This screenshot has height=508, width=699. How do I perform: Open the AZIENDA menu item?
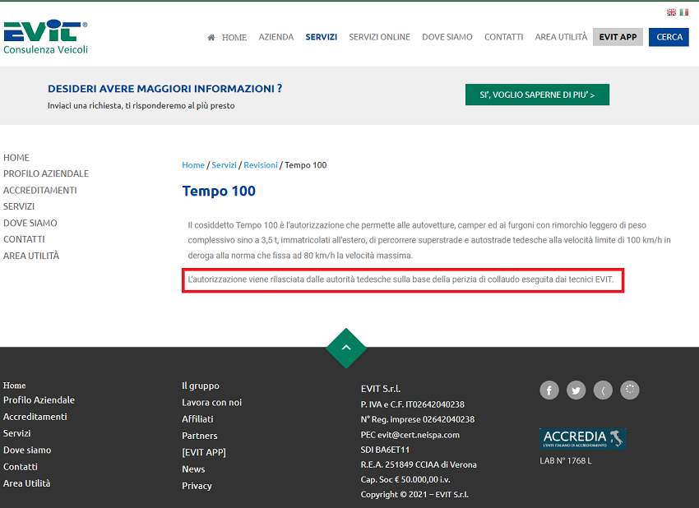click(x=276, y=37)
